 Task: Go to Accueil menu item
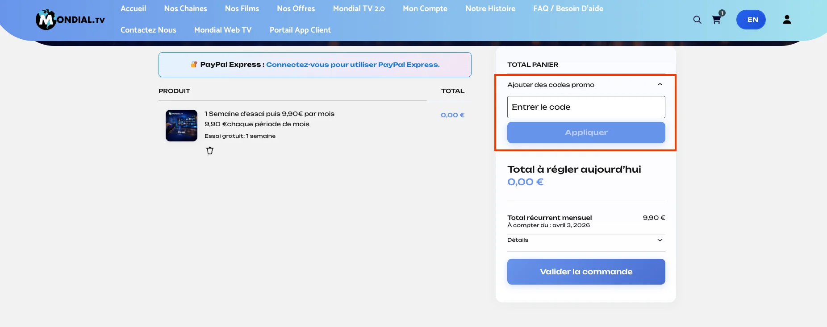[x=133, y=8]
